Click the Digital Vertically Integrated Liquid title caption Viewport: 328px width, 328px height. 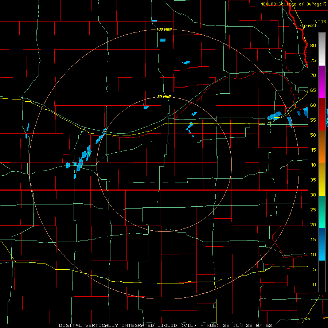click(x=165, y=325)
